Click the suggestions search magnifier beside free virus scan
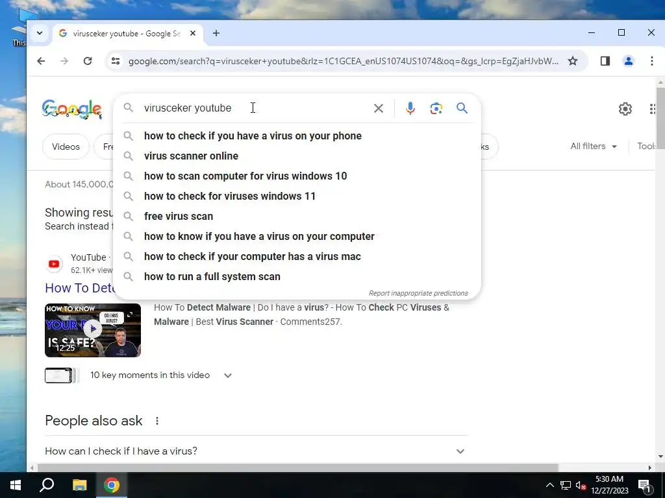This screenshot has width=665, height=498. pyautogui.click(x=128, y=217)
